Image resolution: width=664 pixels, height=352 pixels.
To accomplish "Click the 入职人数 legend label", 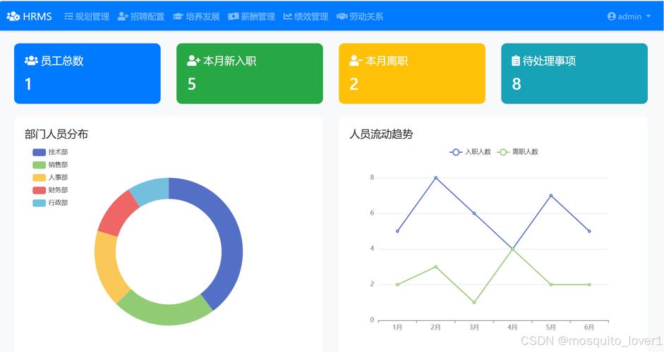I will 478,152.
